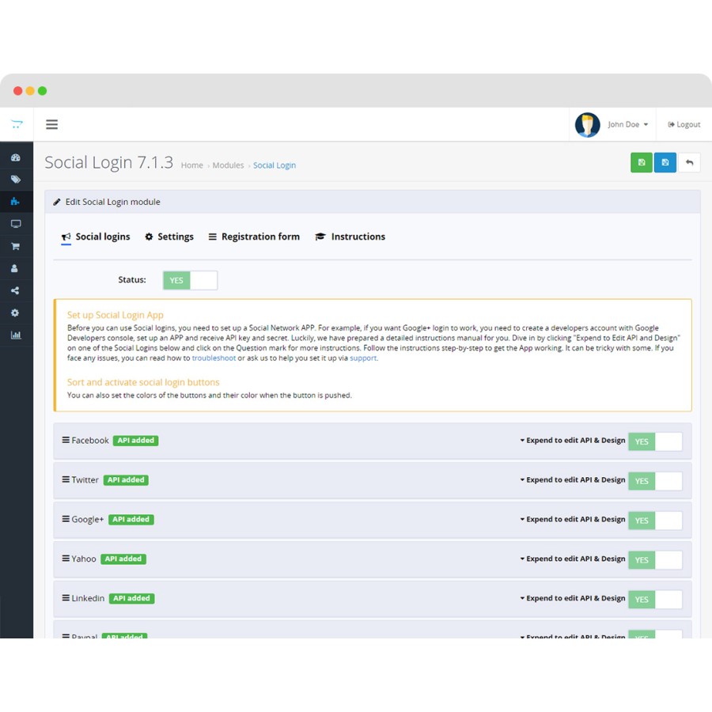Image resolution: width=712 pixels, height=712 pixels.
Task: Toggle the hamburger menu button
Action: click(51, 124)
